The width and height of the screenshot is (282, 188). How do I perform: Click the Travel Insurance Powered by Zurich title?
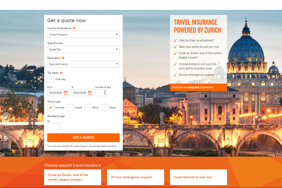[197, 26]
